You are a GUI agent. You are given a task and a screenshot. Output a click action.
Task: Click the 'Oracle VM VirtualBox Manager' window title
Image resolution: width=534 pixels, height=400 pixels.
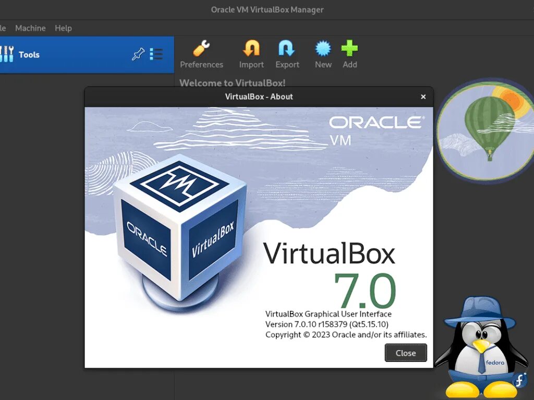coord(268,9)
